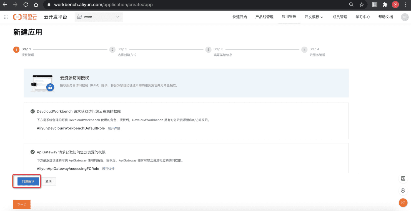The width and height of the screenshot is (411, 211).
Task: Expand the 开发模板 menu
Action: [314, 17]
